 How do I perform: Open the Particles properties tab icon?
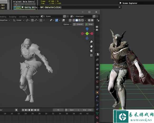97,101
